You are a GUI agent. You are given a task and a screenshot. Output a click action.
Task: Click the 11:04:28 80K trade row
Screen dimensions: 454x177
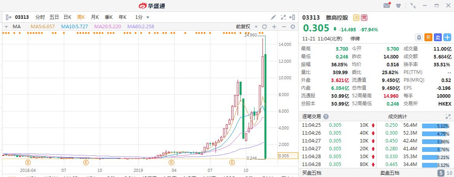pos(339,164)
